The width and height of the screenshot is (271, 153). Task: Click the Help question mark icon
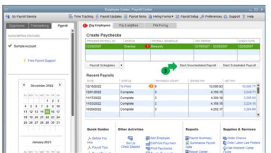tap(244, 17)
